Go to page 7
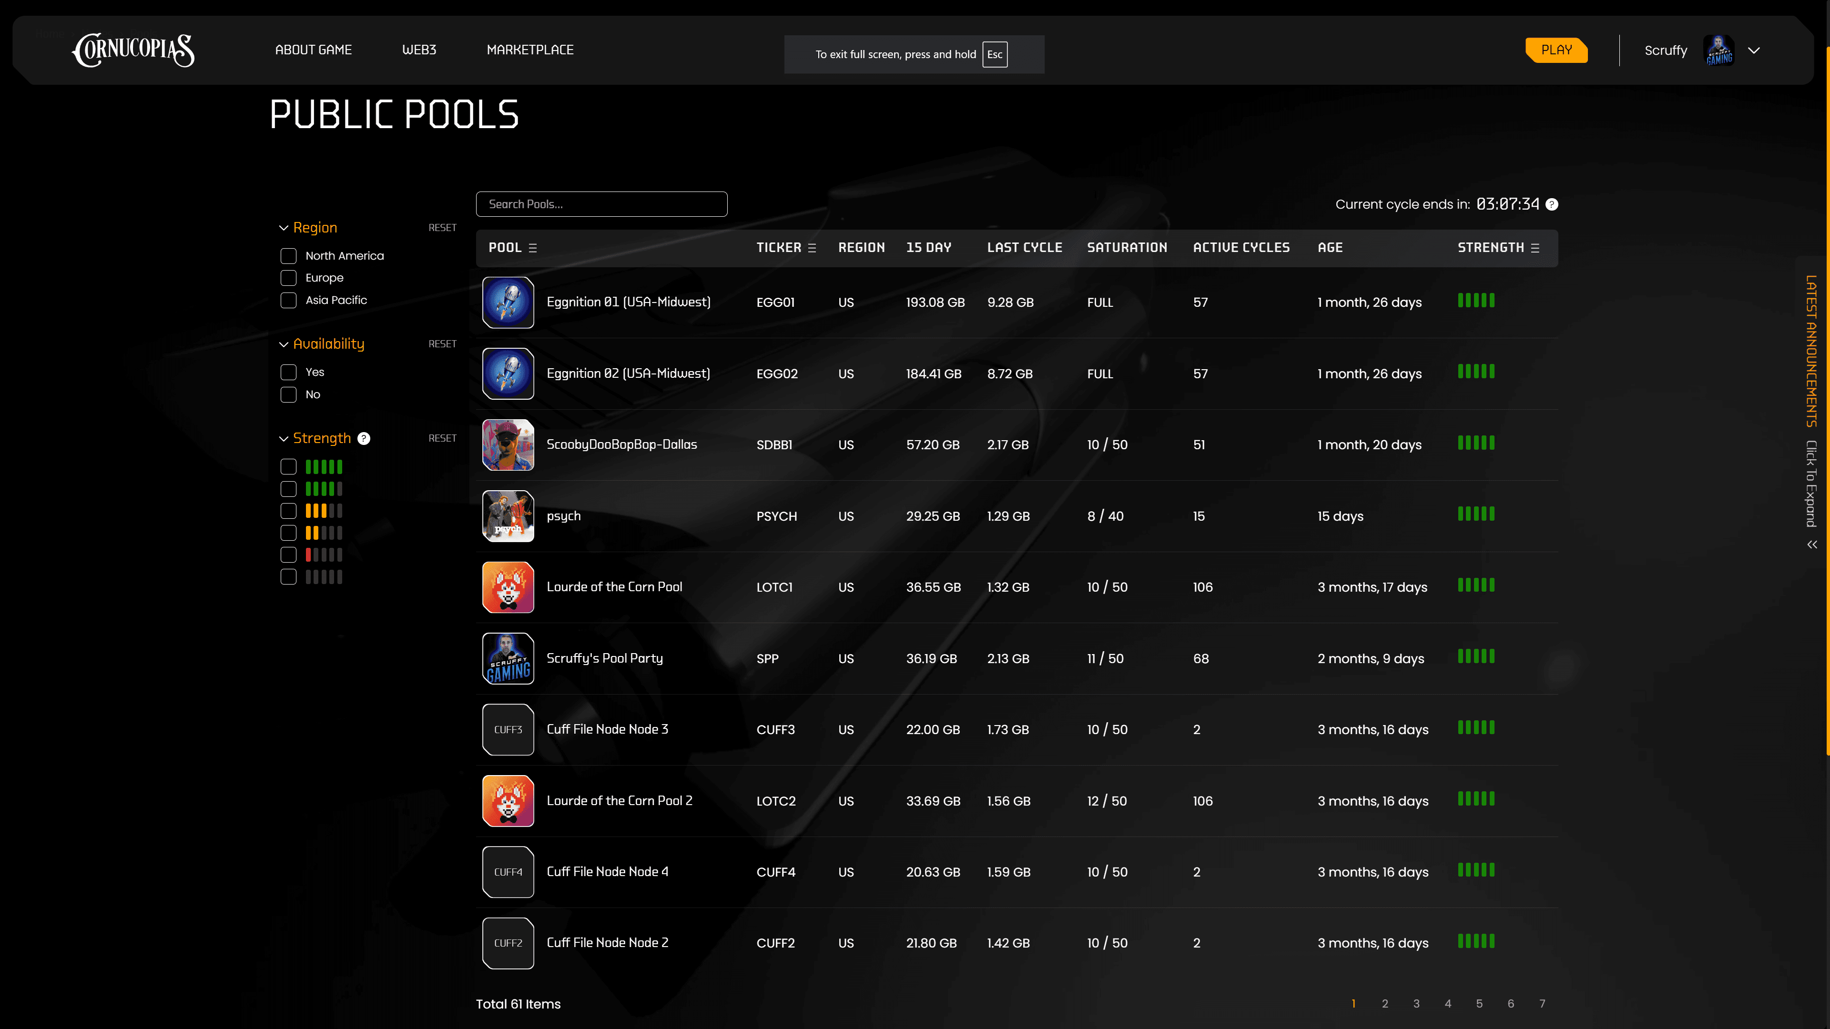The height and width of the screenshot is (1029, 1830). (1542, 1003)
